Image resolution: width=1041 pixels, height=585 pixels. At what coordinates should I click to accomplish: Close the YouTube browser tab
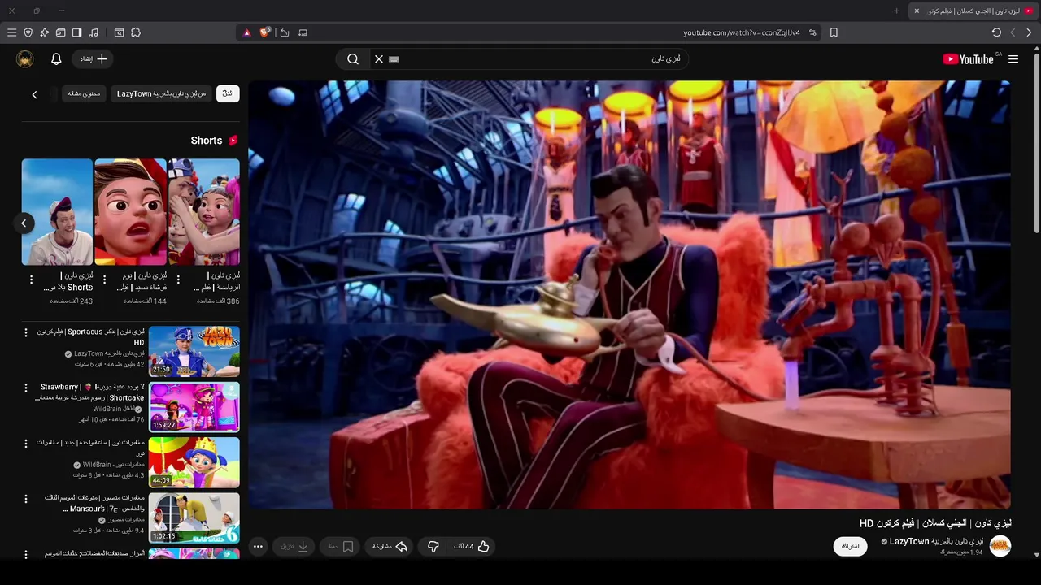[x=917, y=11]
